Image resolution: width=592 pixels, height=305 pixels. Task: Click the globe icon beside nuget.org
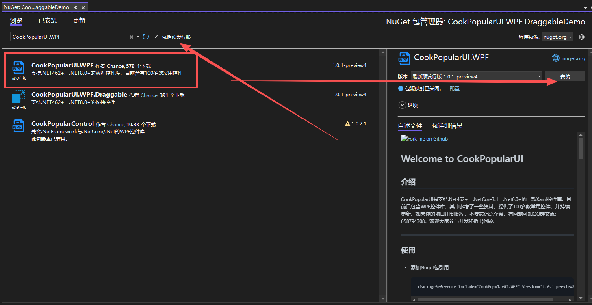coord(556,58)
